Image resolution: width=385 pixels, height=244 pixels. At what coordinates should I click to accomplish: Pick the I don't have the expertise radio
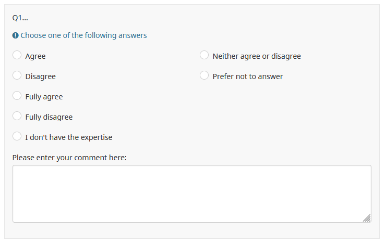pos(17,136)
